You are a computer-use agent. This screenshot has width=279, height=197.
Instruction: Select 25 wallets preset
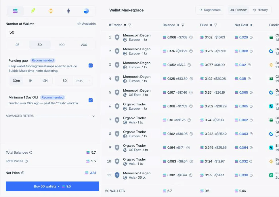(x=18, y=45)
